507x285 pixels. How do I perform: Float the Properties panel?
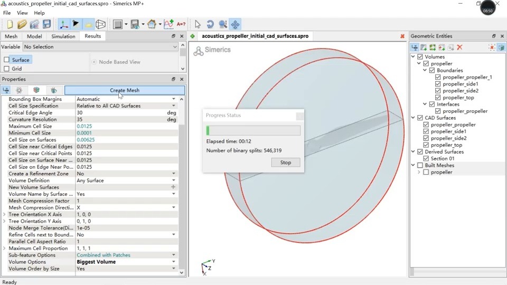click(x=173, y=79)
